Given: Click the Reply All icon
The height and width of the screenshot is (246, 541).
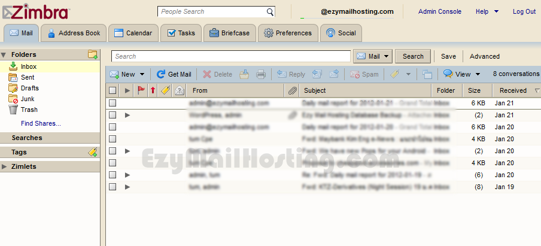Looking at the screenshot, I should coord(317,74).
